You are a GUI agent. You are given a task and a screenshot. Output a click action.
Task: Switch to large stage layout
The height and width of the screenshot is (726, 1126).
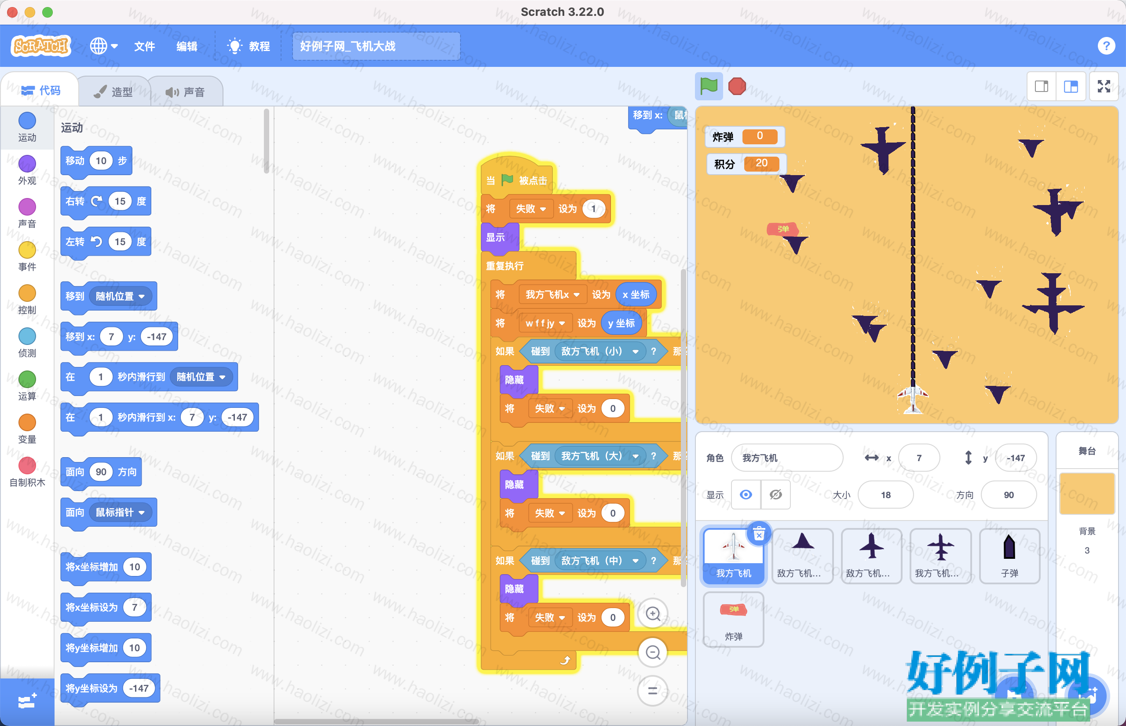(1071, 86)
